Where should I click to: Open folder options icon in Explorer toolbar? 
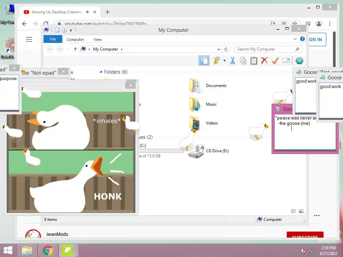coord(217,61)
